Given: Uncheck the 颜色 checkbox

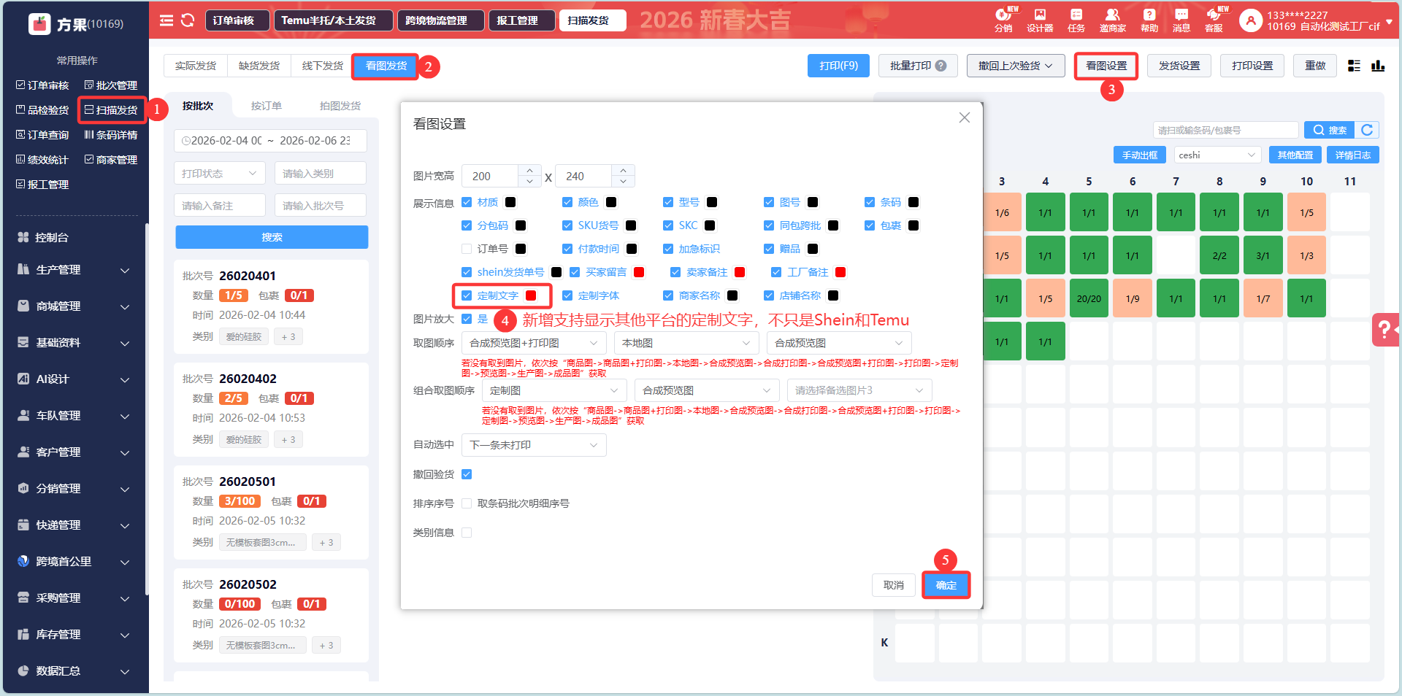Looking at the screenshot, I should 567,202.
